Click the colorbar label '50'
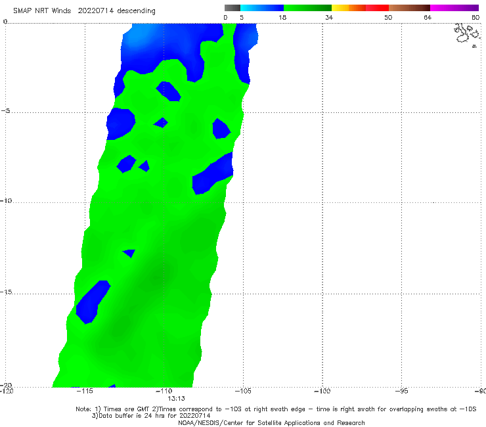The image size is (486, 427). [388, 17]
